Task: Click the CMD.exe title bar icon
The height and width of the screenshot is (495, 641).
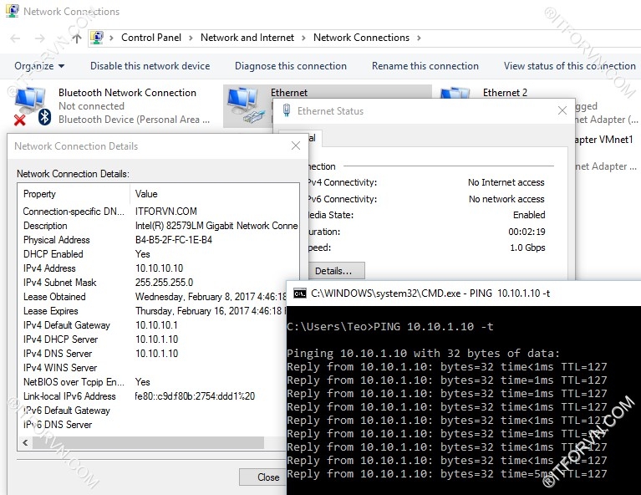Action: point(299,293)
